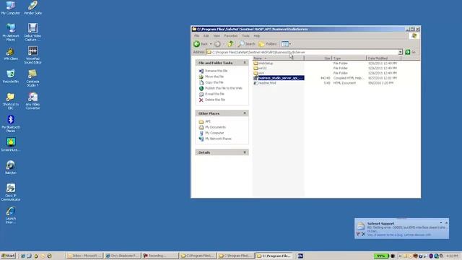
Task: Sort by the Type column header
Action: (x=349, y=58)
